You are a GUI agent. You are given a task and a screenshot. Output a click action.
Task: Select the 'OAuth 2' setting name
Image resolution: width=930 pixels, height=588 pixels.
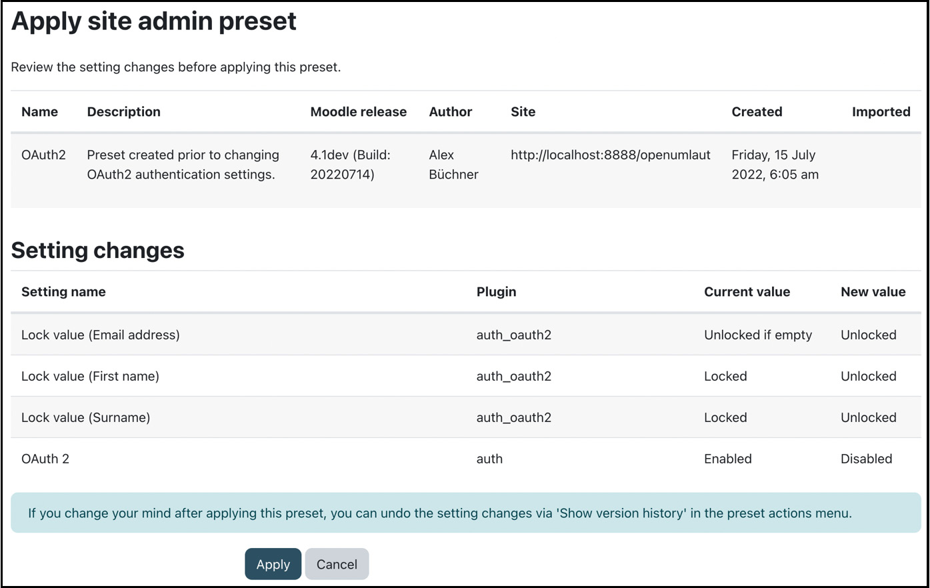(45, 459)
